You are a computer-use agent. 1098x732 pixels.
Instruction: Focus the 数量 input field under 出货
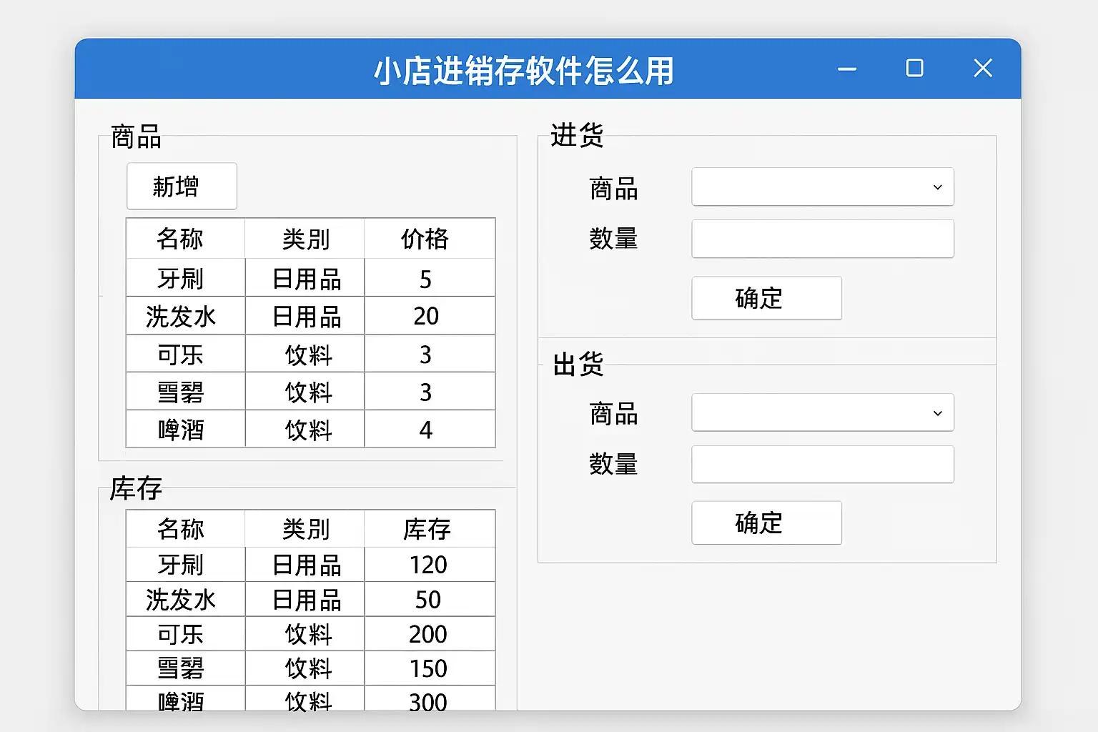822,465
